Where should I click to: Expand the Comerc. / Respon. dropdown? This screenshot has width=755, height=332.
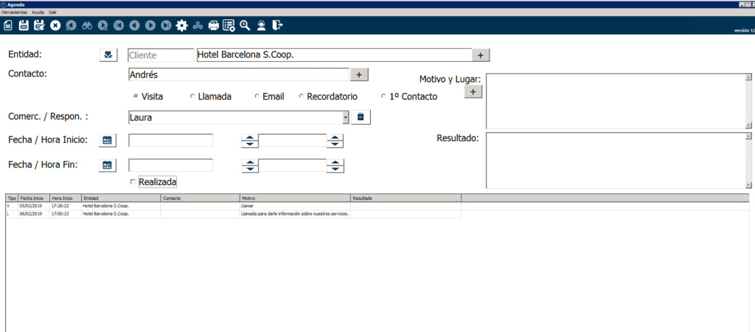pos(345,117)
